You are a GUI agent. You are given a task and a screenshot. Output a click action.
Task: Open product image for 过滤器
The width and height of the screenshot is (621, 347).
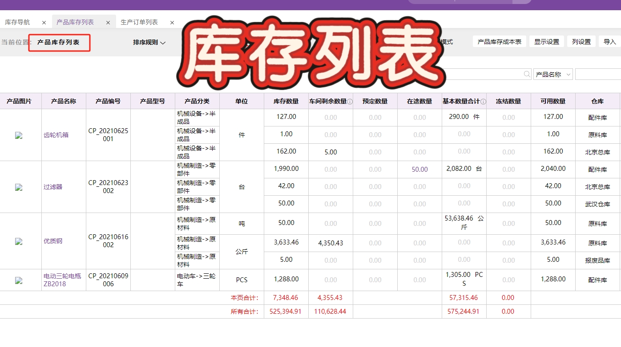pyautogui.click(x=19, y=187)
